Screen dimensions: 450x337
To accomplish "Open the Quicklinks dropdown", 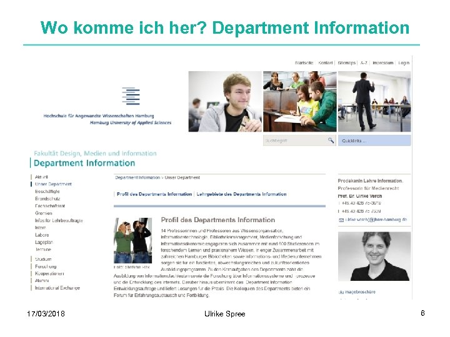I will [x=374, y=140].
